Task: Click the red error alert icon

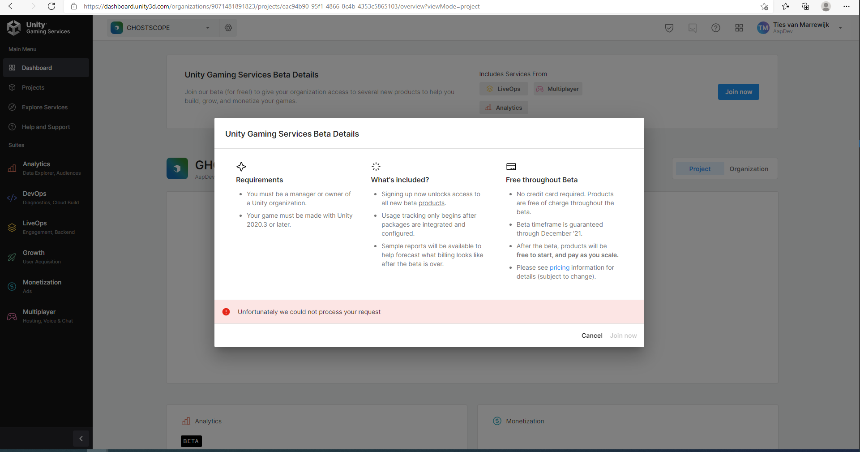Action: [226, 312]
